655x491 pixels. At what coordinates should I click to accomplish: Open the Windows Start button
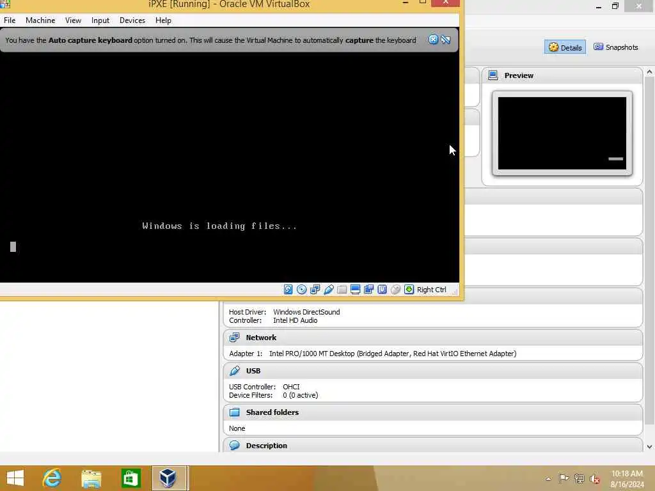click(x=15, y=478)
